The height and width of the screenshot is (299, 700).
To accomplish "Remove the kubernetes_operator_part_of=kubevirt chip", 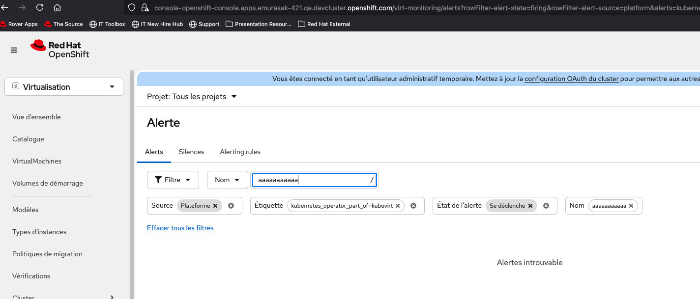I will (398, 206).
